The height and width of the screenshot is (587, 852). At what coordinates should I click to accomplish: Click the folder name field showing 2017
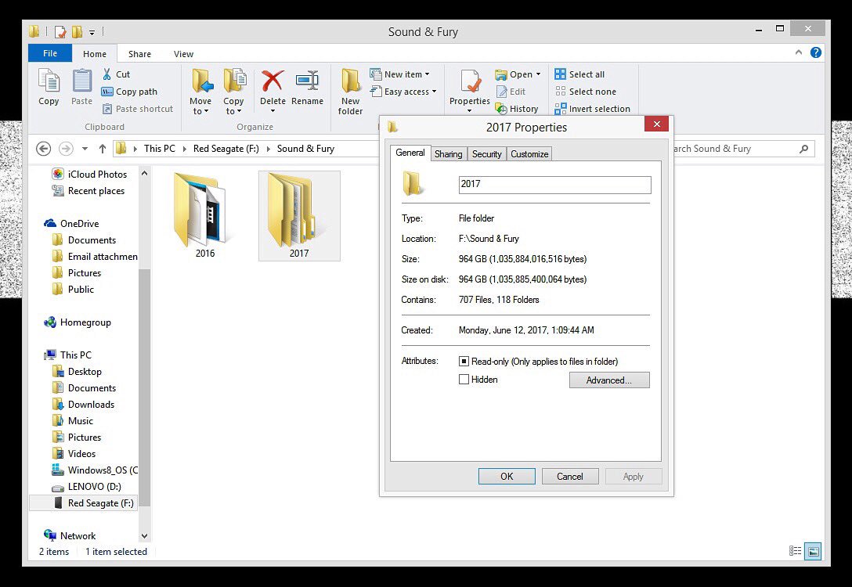(554, 185)
